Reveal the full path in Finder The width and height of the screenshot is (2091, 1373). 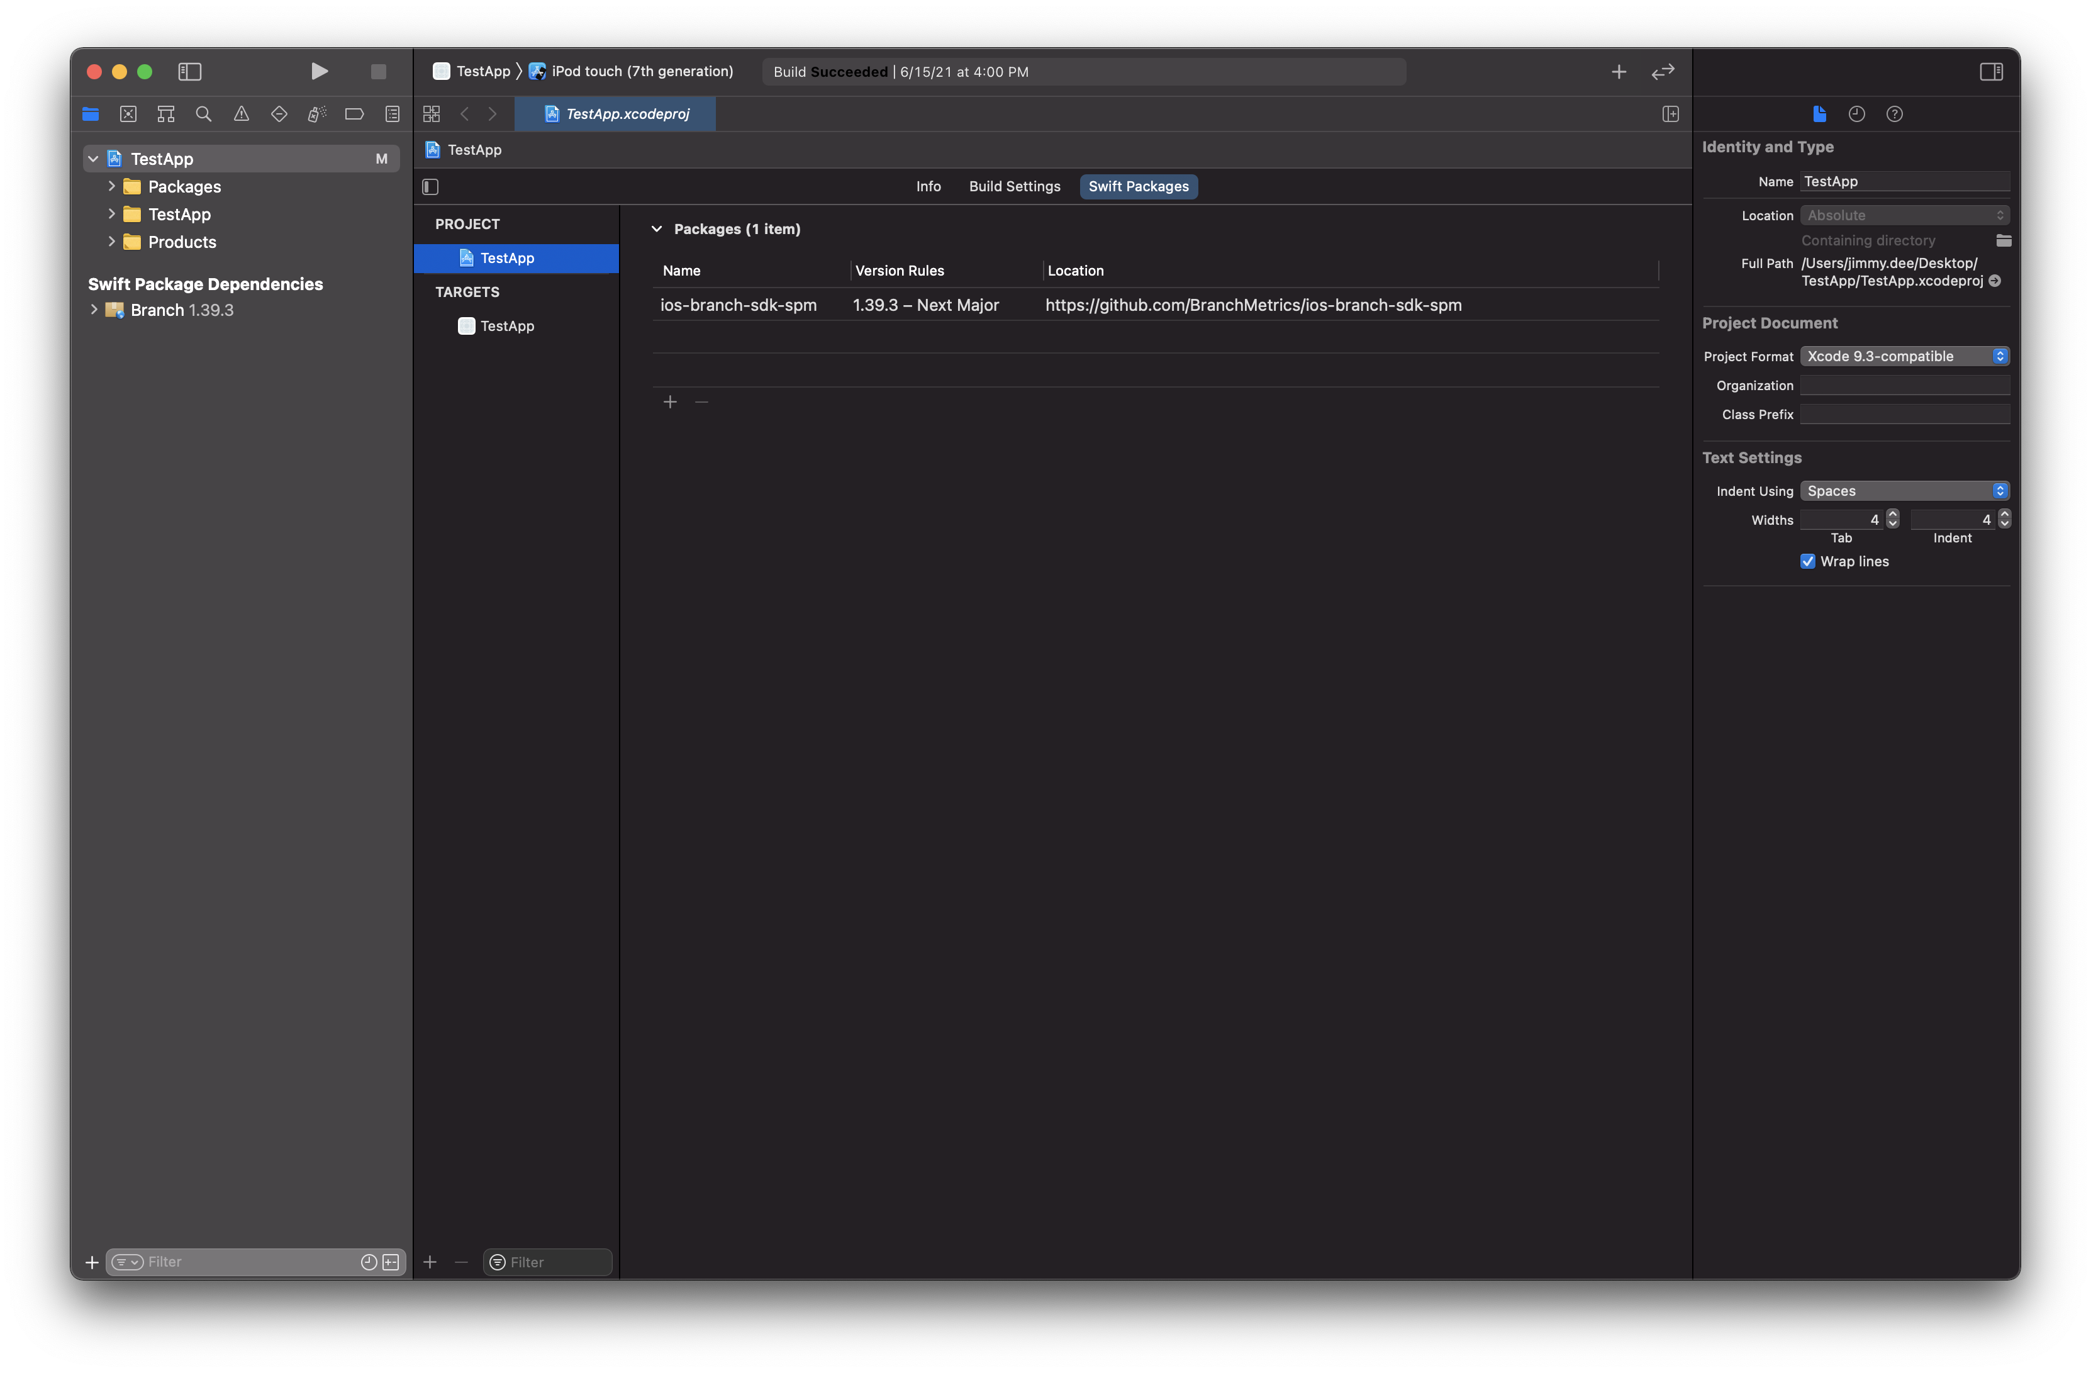coord(1994,281)
